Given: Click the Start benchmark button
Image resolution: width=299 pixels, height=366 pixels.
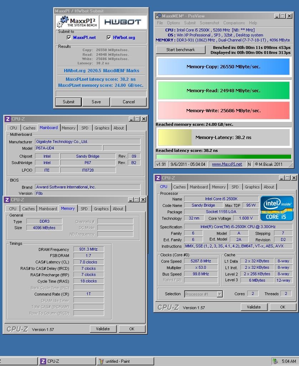Looking at the screenshot, I should coord(181,50).
